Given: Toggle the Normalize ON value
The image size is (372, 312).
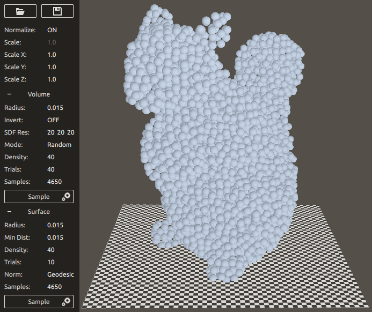Looking at the screenshot, I should click(52, 30).
